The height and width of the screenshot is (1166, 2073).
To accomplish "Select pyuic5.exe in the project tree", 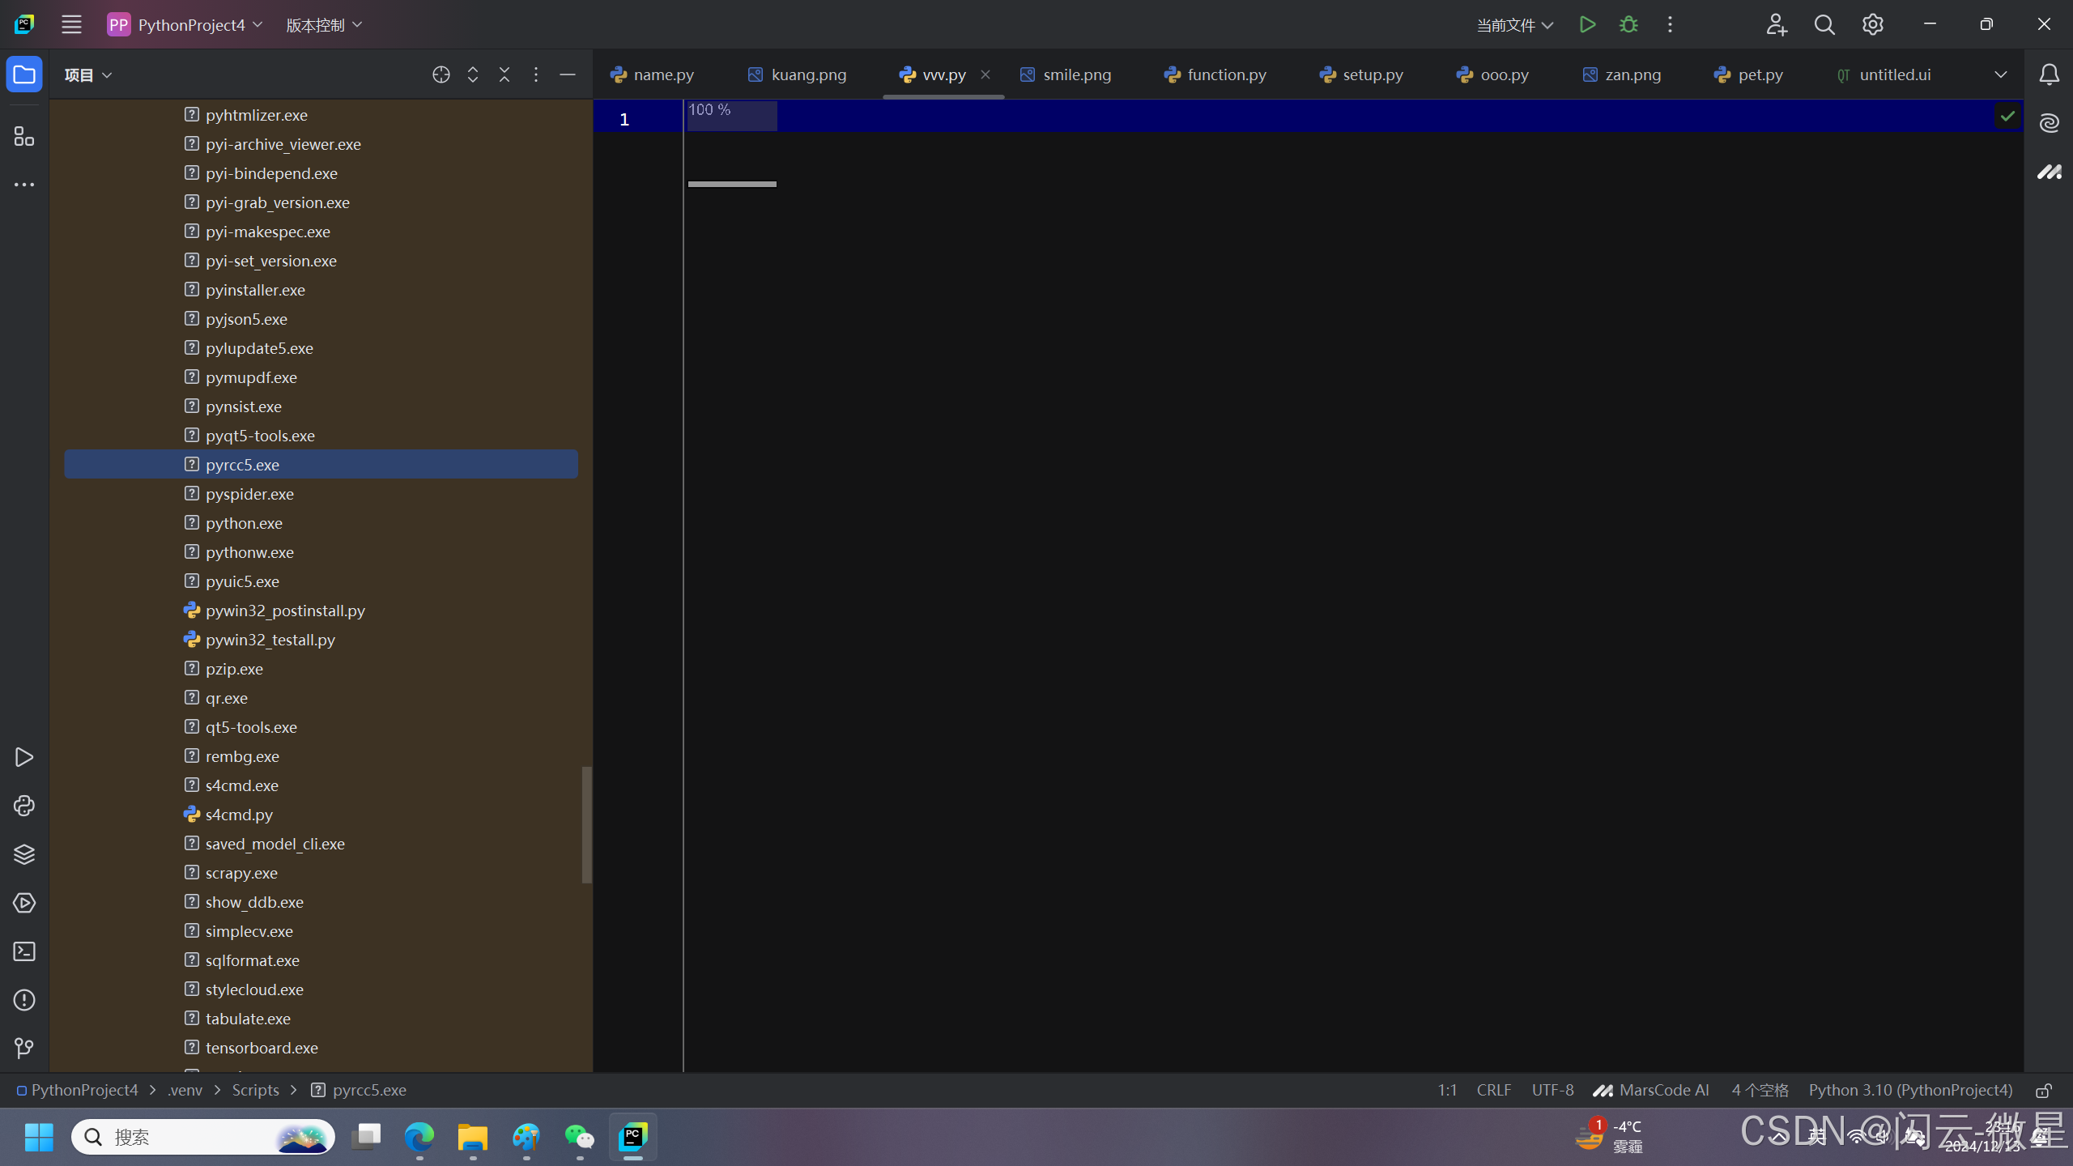I will tap(242, 581).
